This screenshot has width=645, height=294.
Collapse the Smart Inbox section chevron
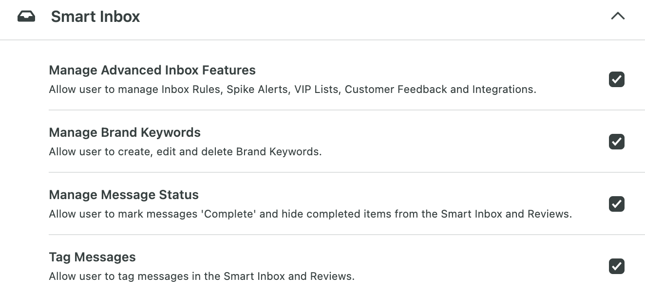618,16
